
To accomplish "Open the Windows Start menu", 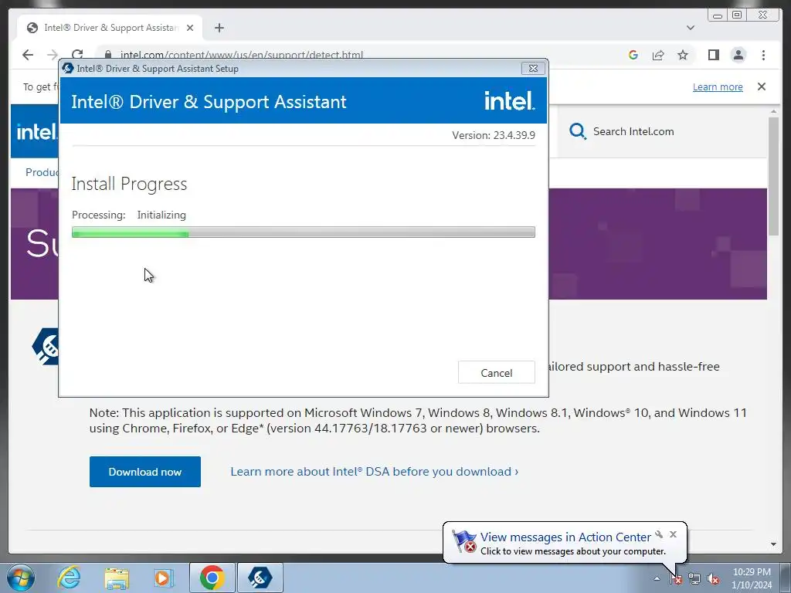I will tap(21, 578).
